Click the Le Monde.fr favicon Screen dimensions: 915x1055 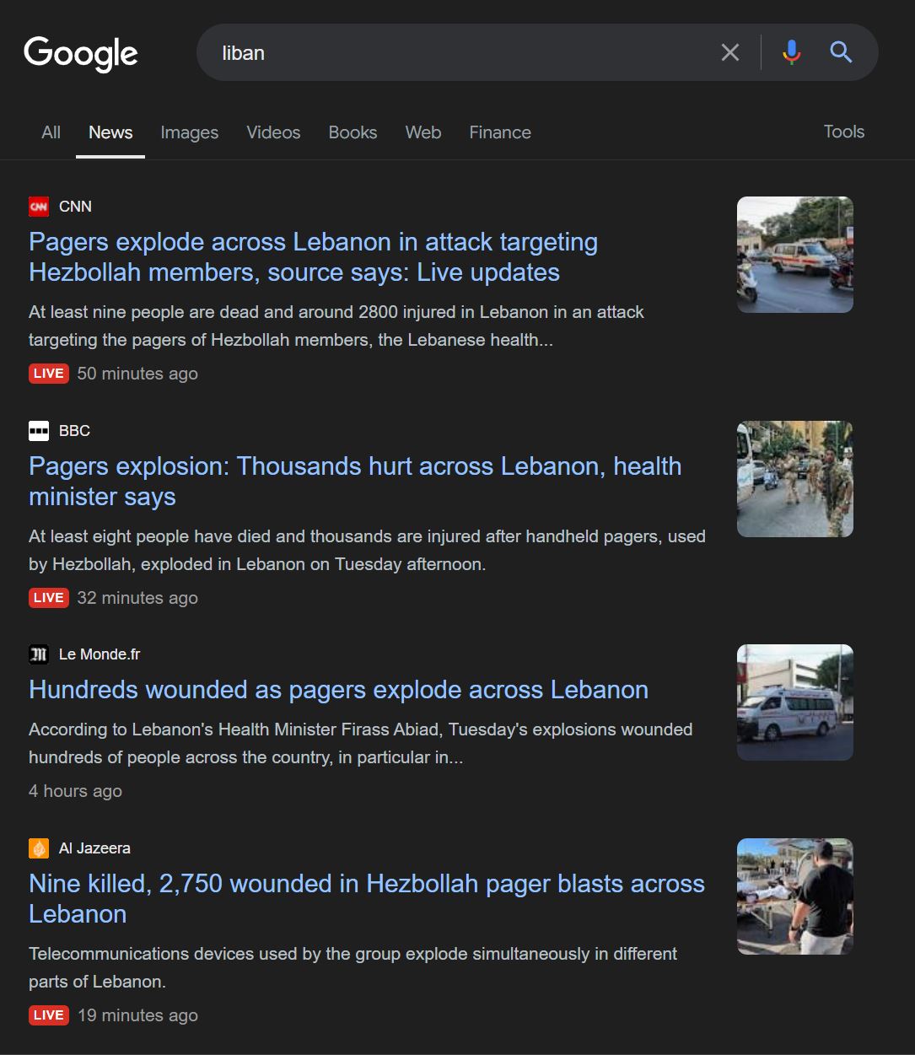pyautogui.click(x=39, y=654)
